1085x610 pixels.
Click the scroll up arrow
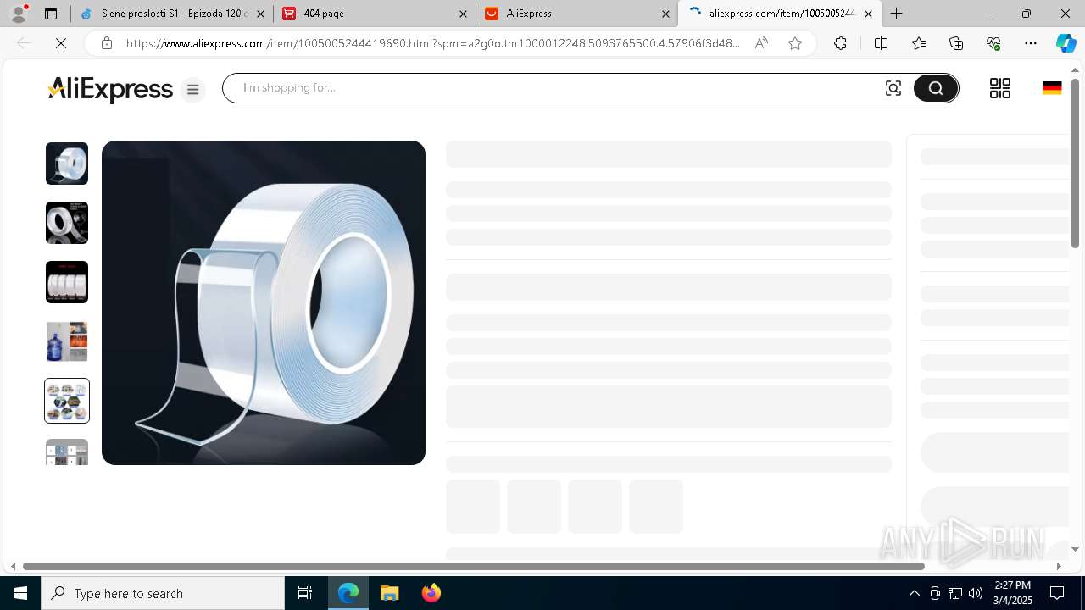point(1075,69)
